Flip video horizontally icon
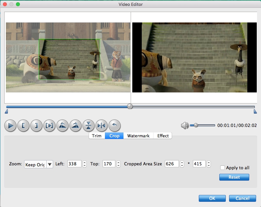This screenshot has height=207, width=261. point(101,126)
